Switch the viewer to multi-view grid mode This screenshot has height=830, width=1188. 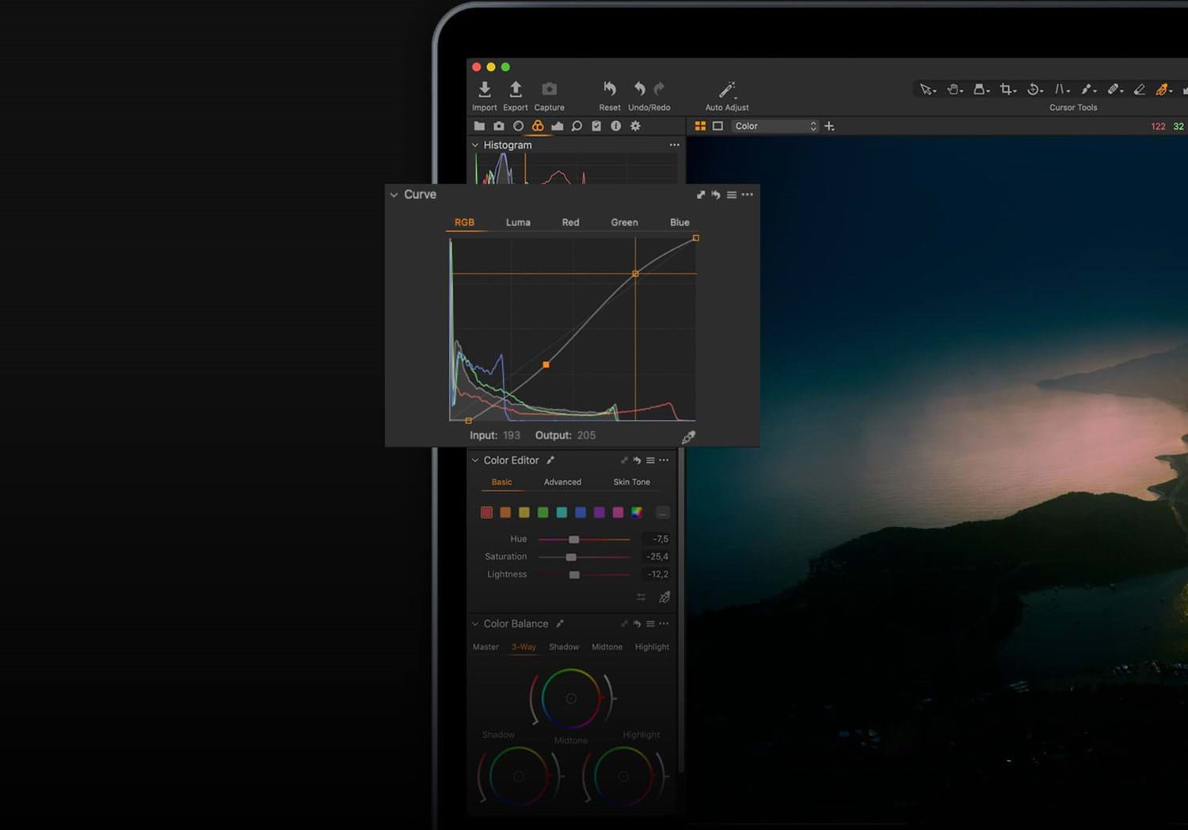(x=700, y=126)
